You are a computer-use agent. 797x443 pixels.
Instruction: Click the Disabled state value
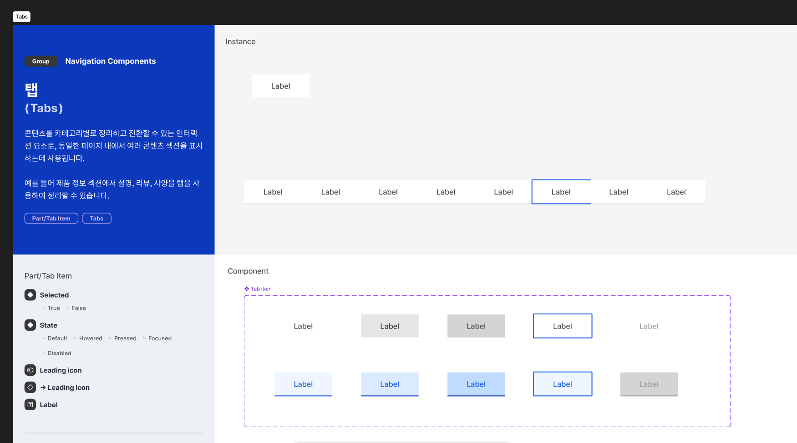pyautogui.click(x=60, y=353)
